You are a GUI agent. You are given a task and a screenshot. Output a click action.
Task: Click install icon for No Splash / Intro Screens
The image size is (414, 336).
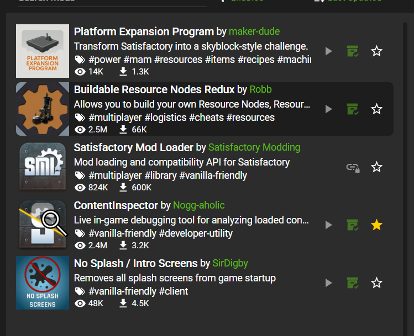point(353,283)
